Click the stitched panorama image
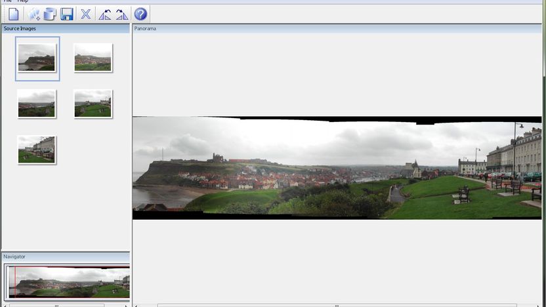The image size is (546, 307). (337, 168)
